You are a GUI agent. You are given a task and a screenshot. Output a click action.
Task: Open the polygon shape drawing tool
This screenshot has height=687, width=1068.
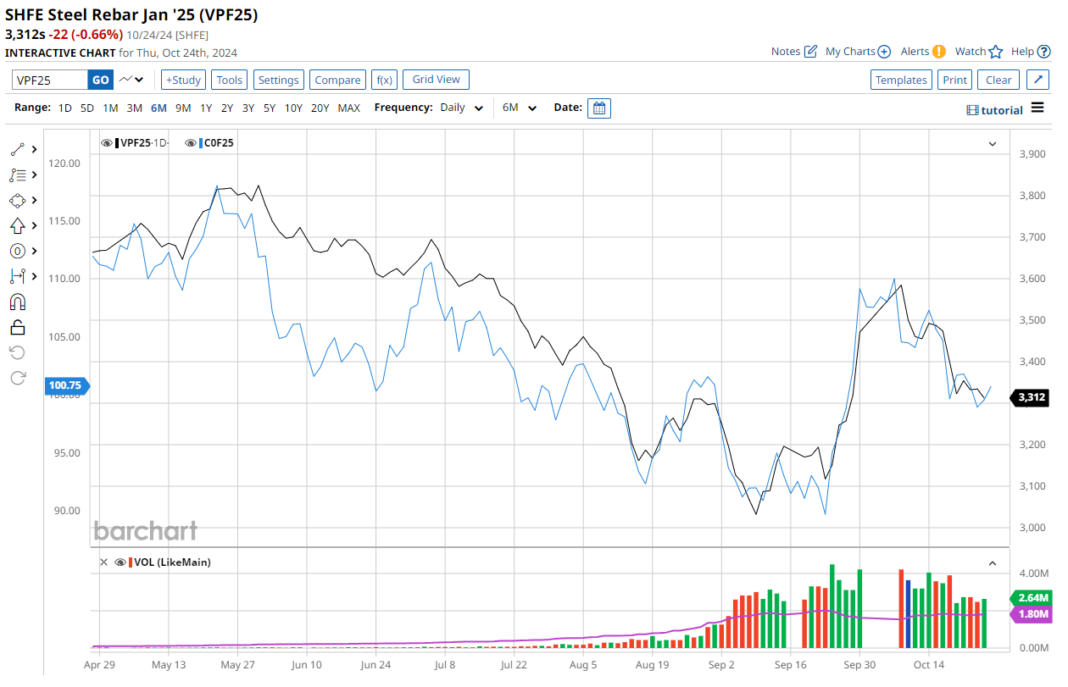[17, 200]
